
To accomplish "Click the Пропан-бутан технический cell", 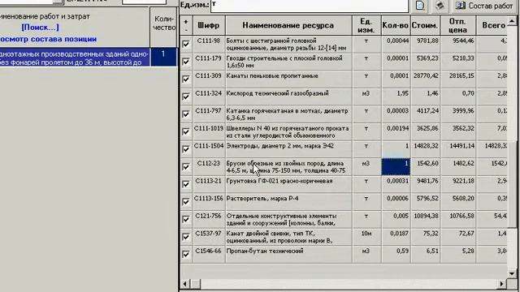I will pos(288,254).
